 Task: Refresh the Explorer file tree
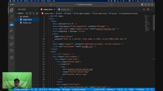[34, 13]
